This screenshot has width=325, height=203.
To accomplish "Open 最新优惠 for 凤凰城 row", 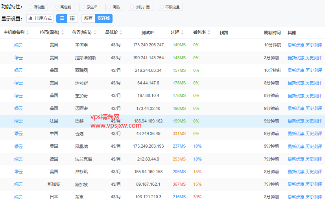I will tap(296, 146).
